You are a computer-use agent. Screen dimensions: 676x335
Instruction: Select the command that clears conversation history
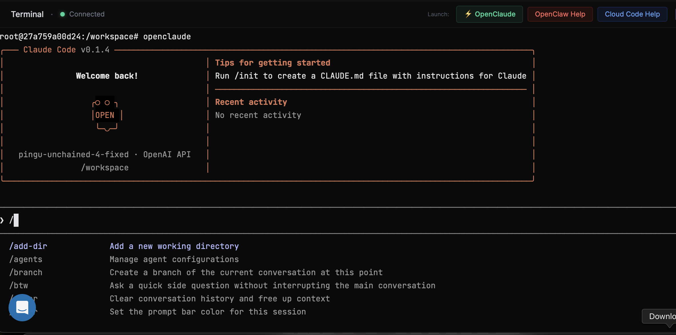pyautogui.click(x=220, y=299)
